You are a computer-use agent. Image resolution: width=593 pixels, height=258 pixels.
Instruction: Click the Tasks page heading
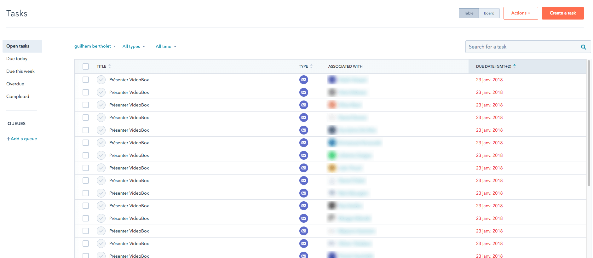(x=17, y=14)
